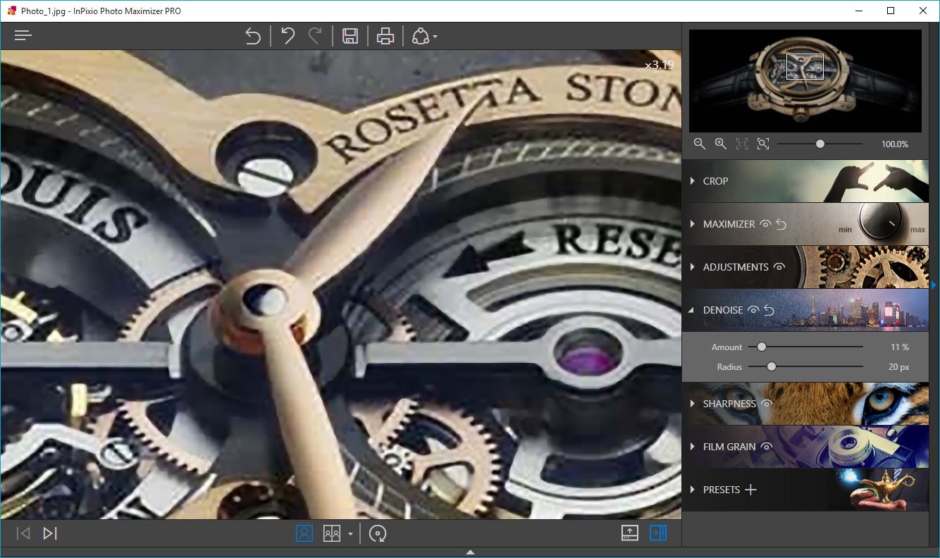Toggle MAXIMIZER visibility eye
The width and height of the screenshot is (940, 558).
point(766,224)
